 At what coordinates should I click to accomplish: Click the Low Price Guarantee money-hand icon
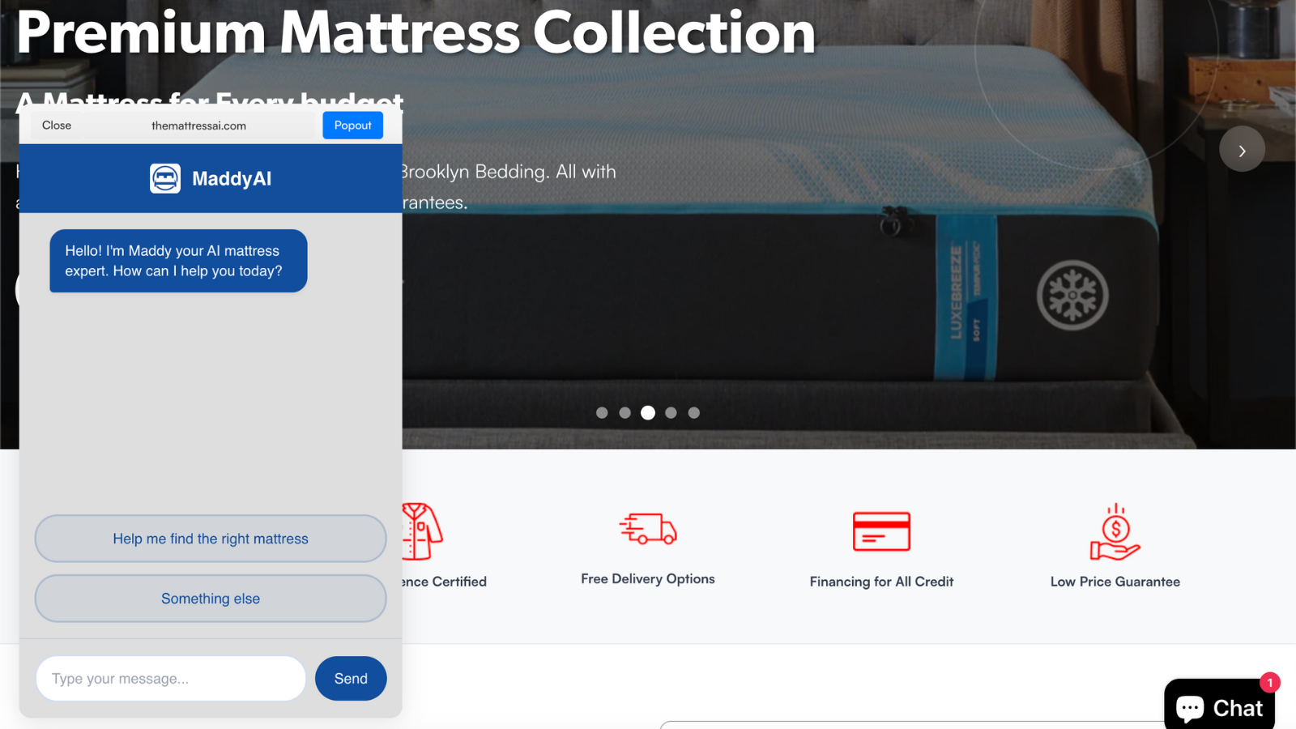[1115, 532]
